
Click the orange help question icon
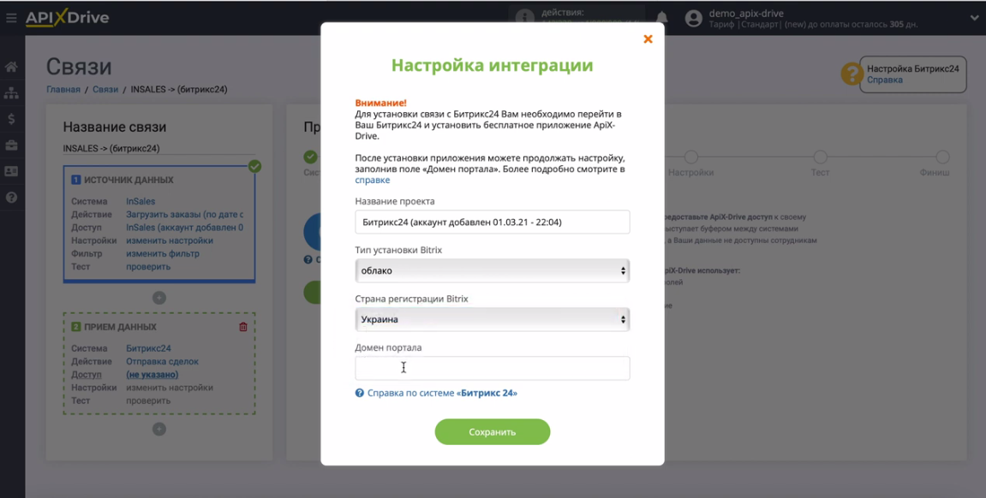coord(852,74)
